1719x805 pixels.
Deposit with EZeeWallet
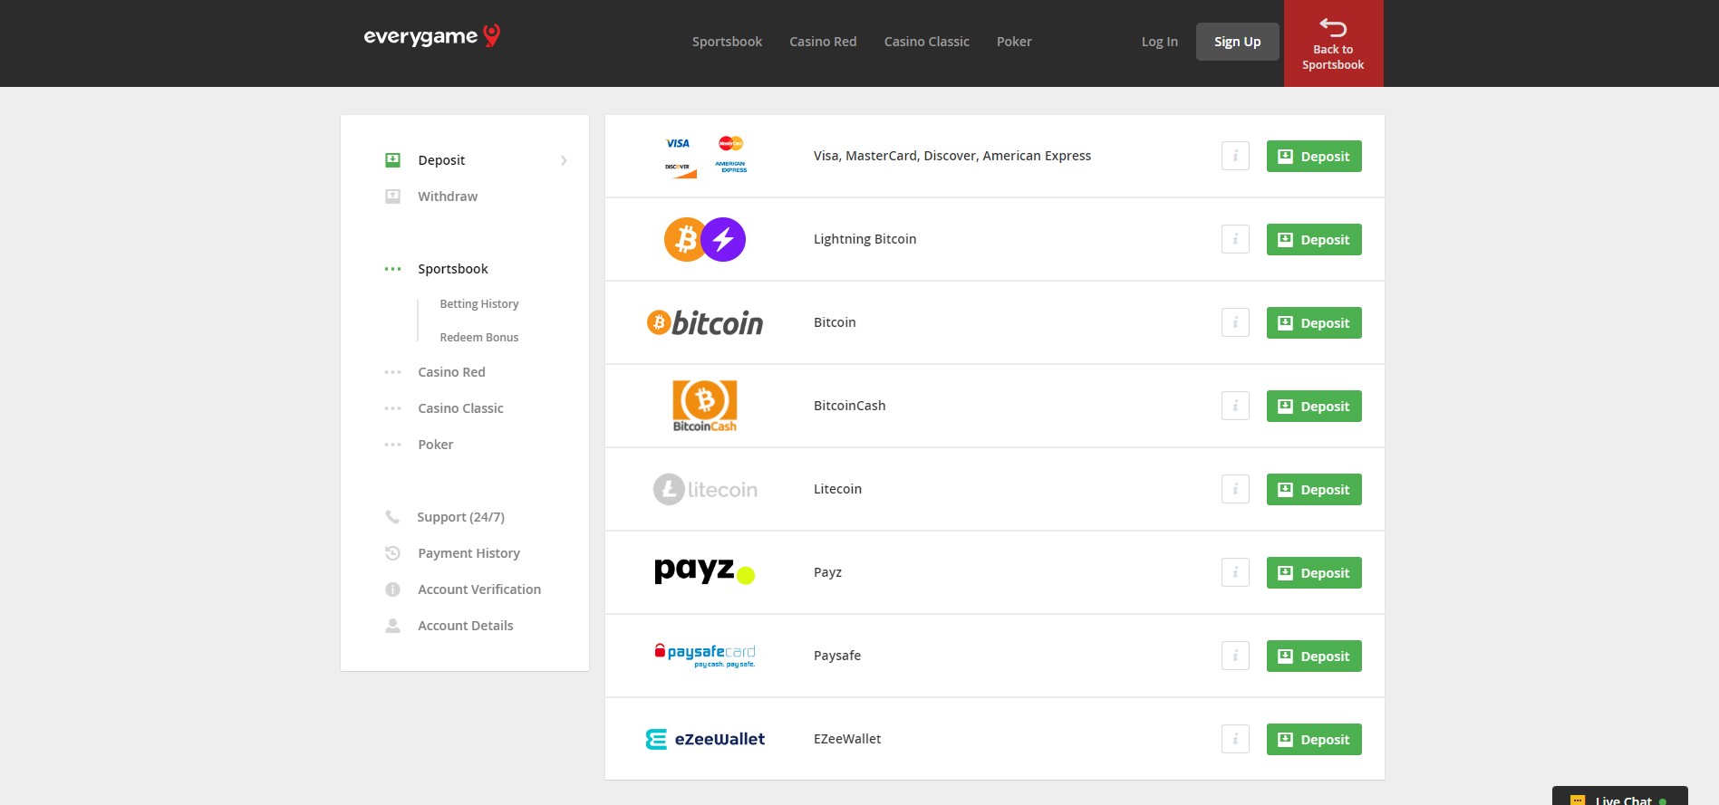click(x=1314, y=739)
